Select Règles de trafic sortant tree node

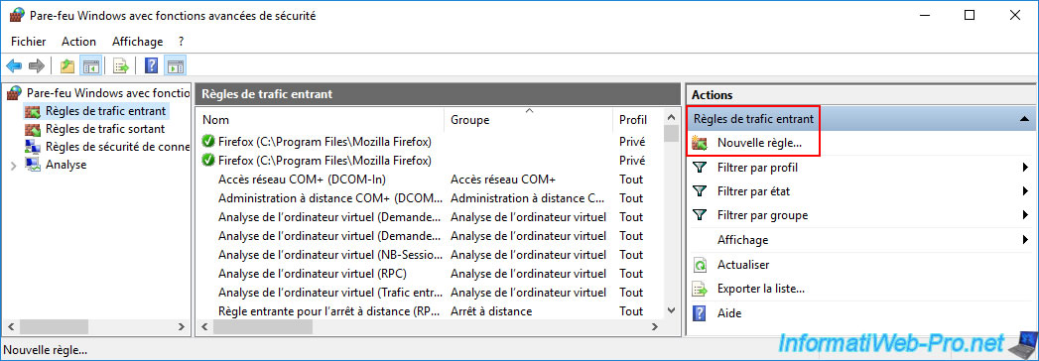pos(105,129)
